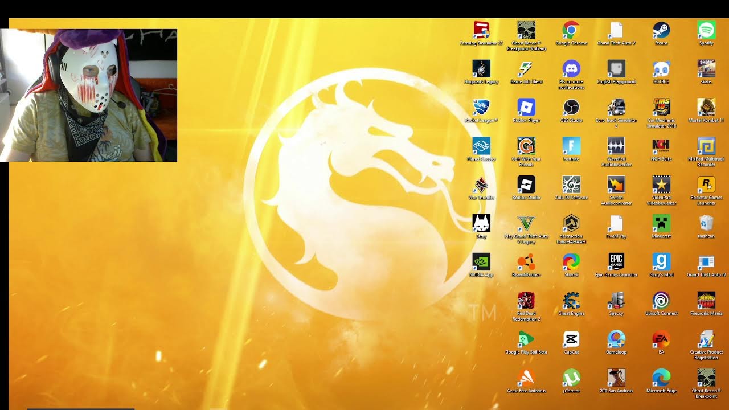Select the skate. game icon
The image size is (729, 410).
tap(706, 68)
